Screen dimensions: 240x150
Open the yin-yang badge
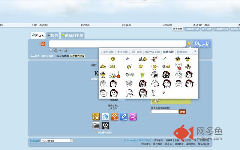click(105, 117)
